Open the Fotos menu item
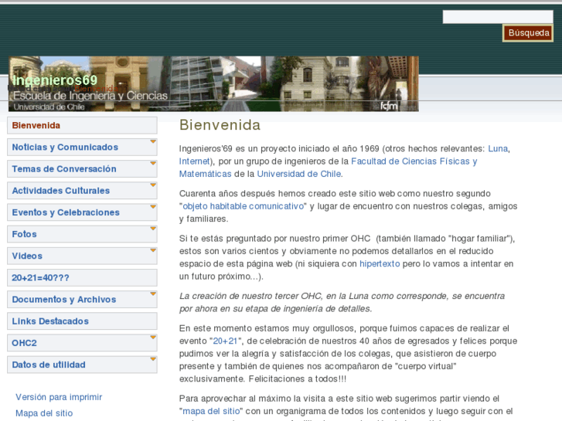Image resolution: width=562 pixels, height=421 pixels. tap(82, 234)
